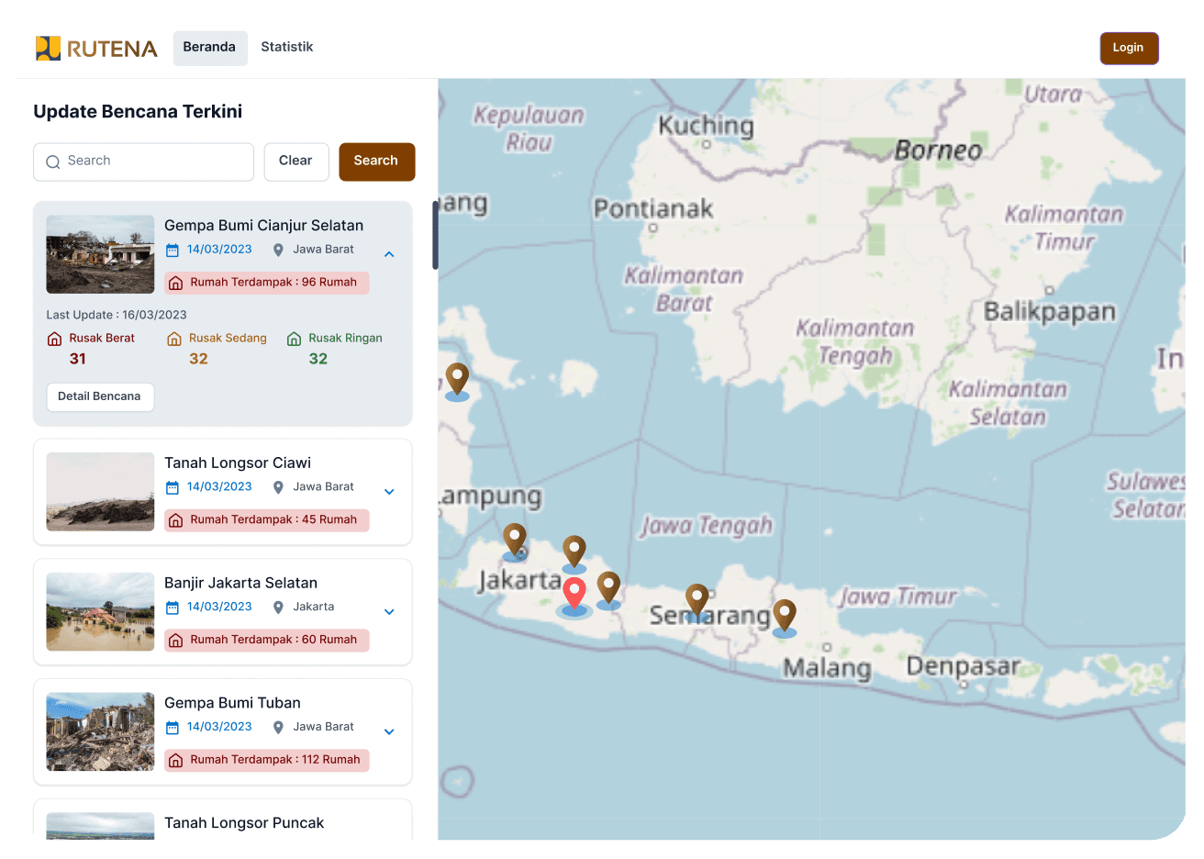The width and height of the screenshot is (1204, 859).
Task: Click the Tanah Longsor Ciawi title
Action: [x=238, y=463]
